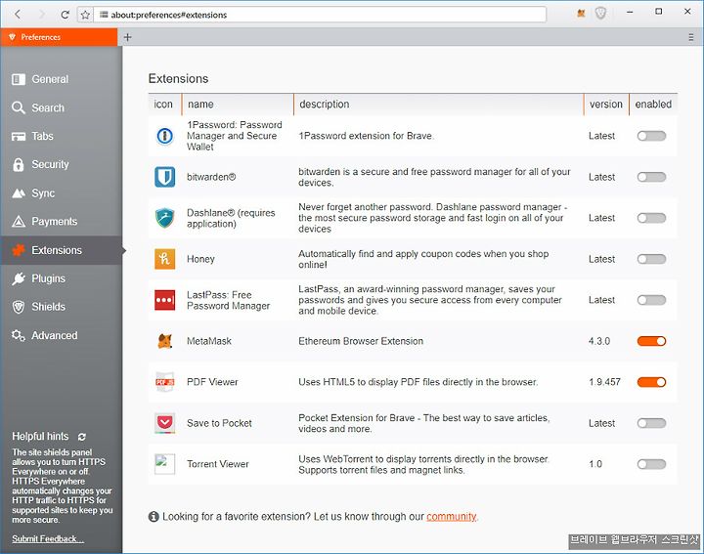The height and width of the screenshot is (554, 704).
Task: Click the browser back arrow
Action: (x=18, y=15)
